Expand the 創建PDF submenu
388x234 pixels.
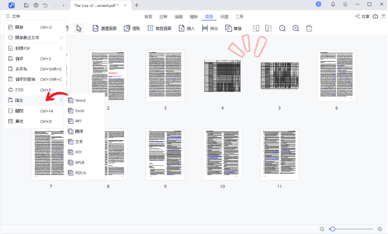pyautogui.click(x=35, y=48)
